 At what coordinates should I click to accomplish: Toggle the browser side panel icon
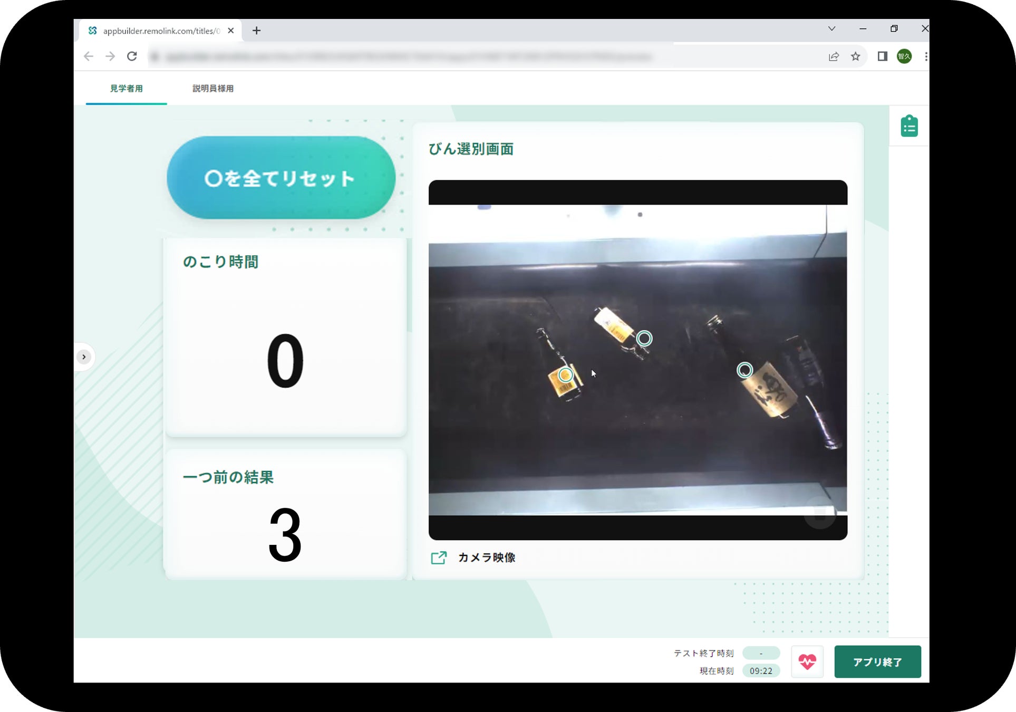tap(882, 56)
